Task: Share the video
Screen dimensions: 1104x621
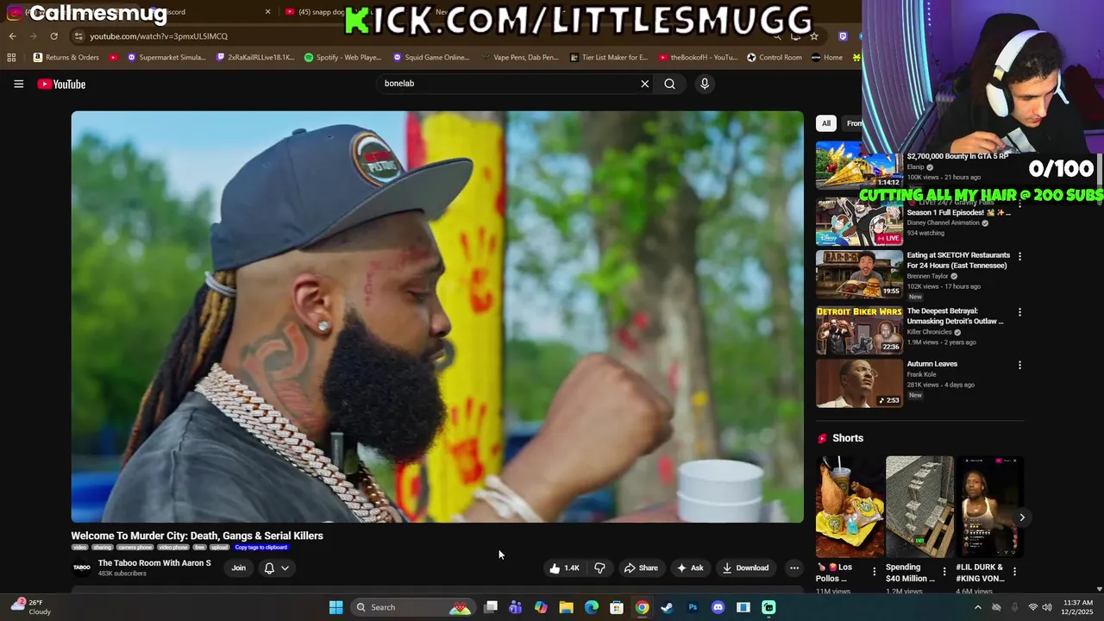Action: tap(641, 568)
